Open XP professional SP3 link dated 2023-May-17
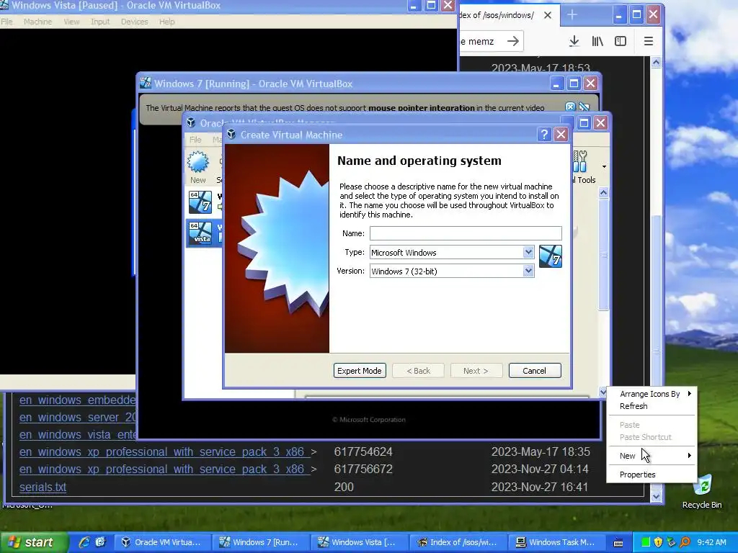The height and width of the screenshot is (553, 738). coord(165,451)
